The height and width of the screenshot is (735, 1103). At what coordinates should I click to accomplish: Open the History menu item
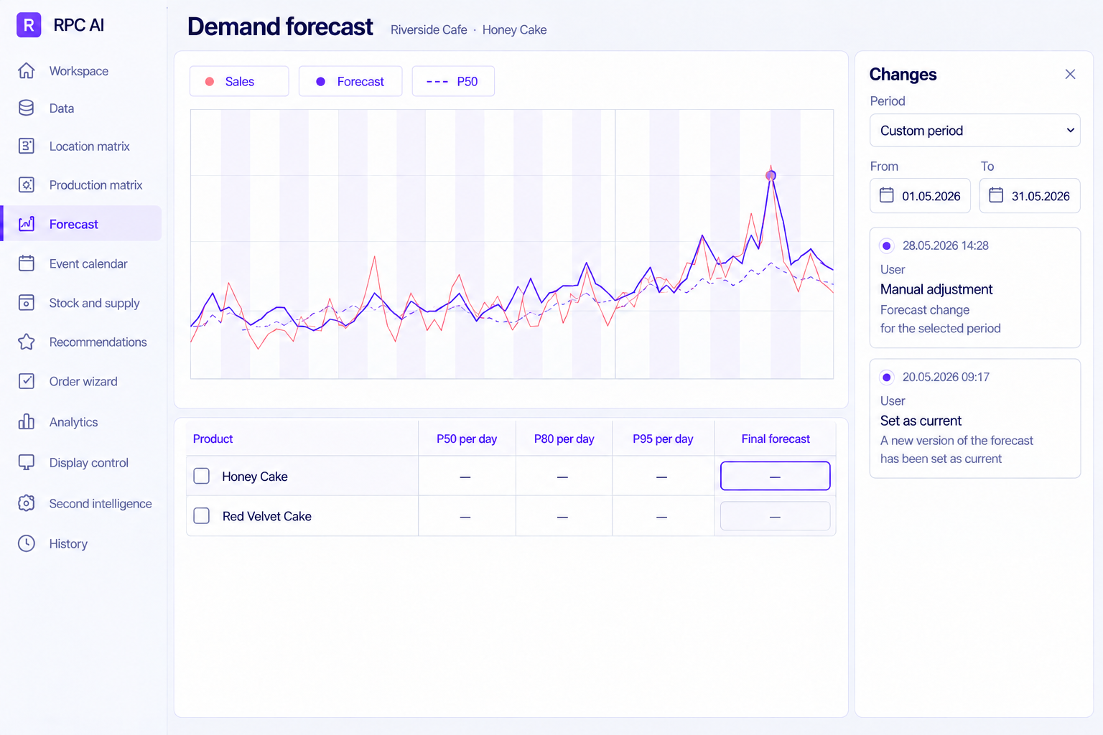pyautogui.click(x=81, y=544)
